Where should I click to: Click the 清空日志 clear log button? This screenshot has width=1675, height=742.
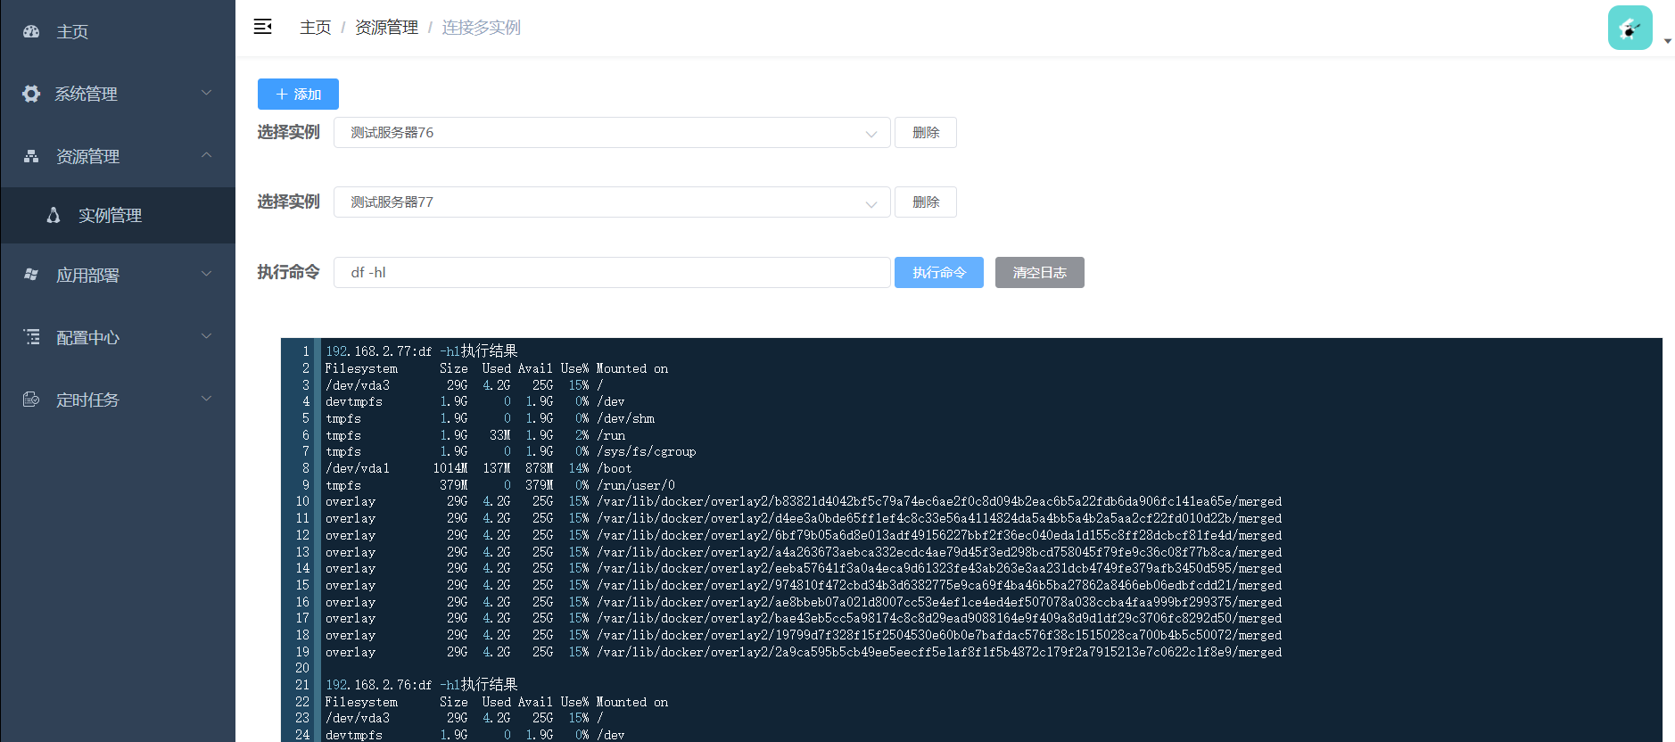point(1040,273)
